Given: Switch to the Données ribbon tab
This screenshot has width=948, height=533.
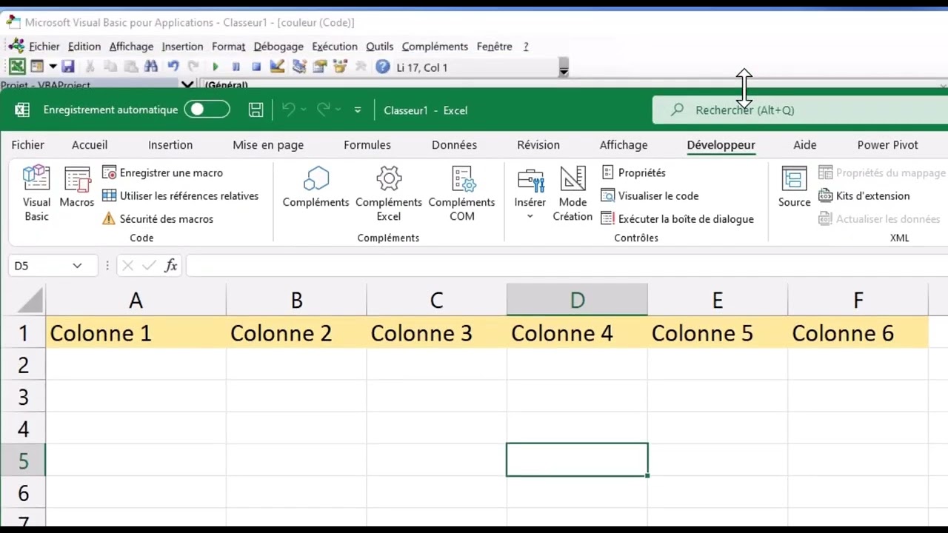Looking at the screenshot, I should click(455, 145).
